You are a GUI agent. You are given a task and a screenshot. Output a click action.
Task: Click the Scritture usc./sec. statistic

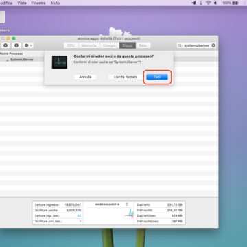[58, 221]
